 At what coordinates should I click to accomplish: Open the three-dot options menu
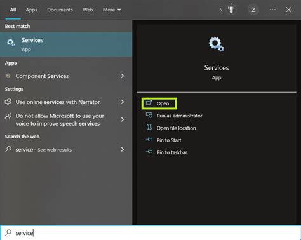tap(272, 10)
